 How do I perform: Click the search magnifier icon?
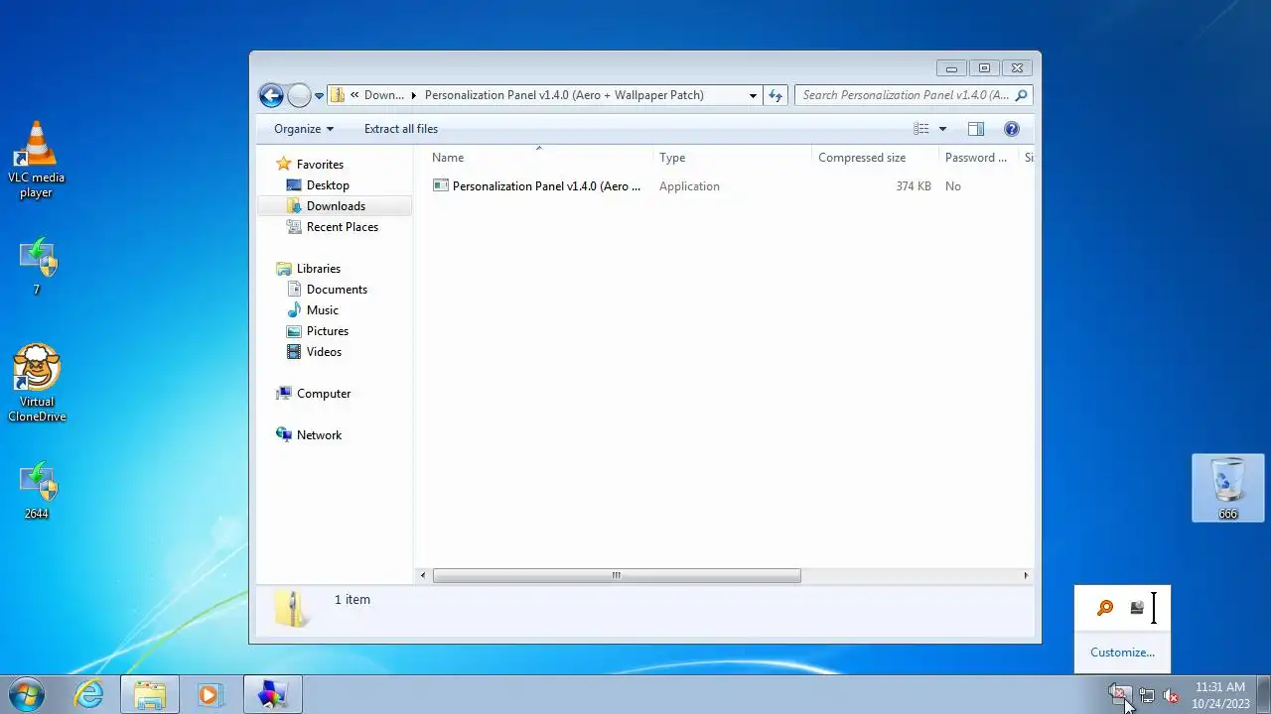(1022, 95)
